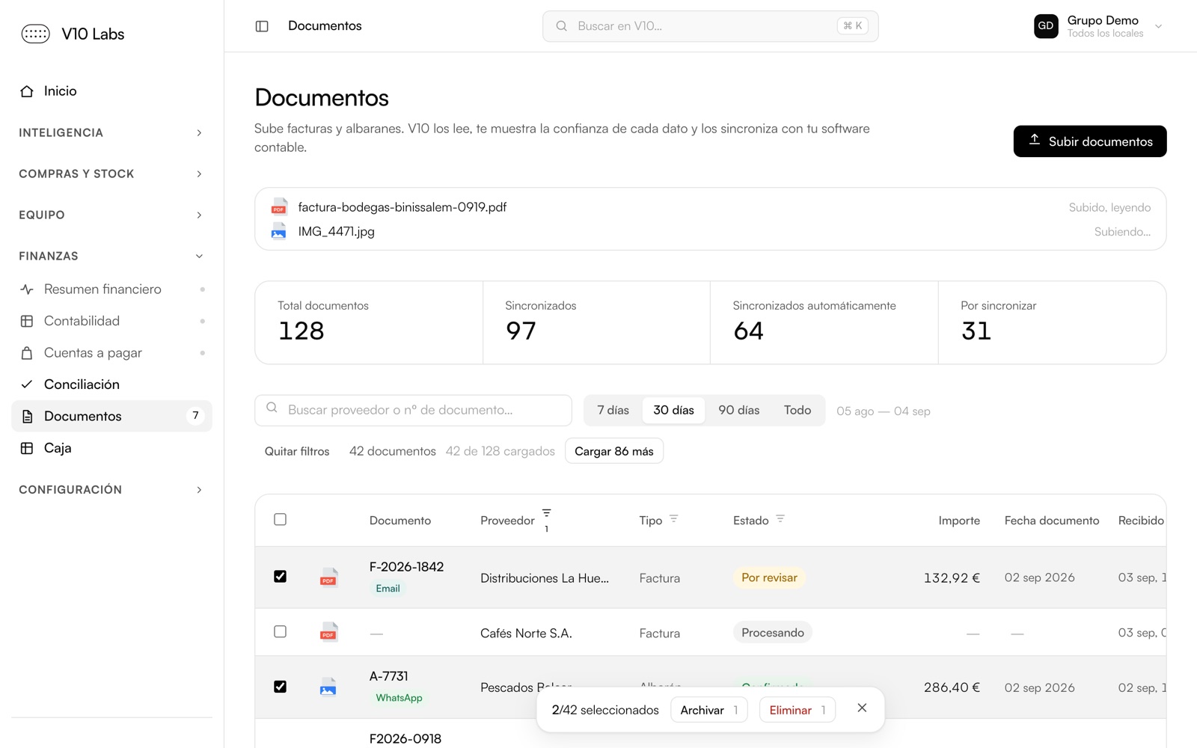Select the 90 días range tab
The height and width of the screenshot is (748, 1197).
739,410
